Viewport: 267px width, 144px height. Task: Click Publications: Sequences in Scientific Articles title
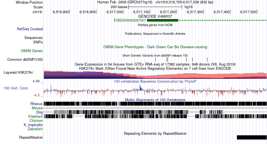pyautogui.click(x=155, y=34)
